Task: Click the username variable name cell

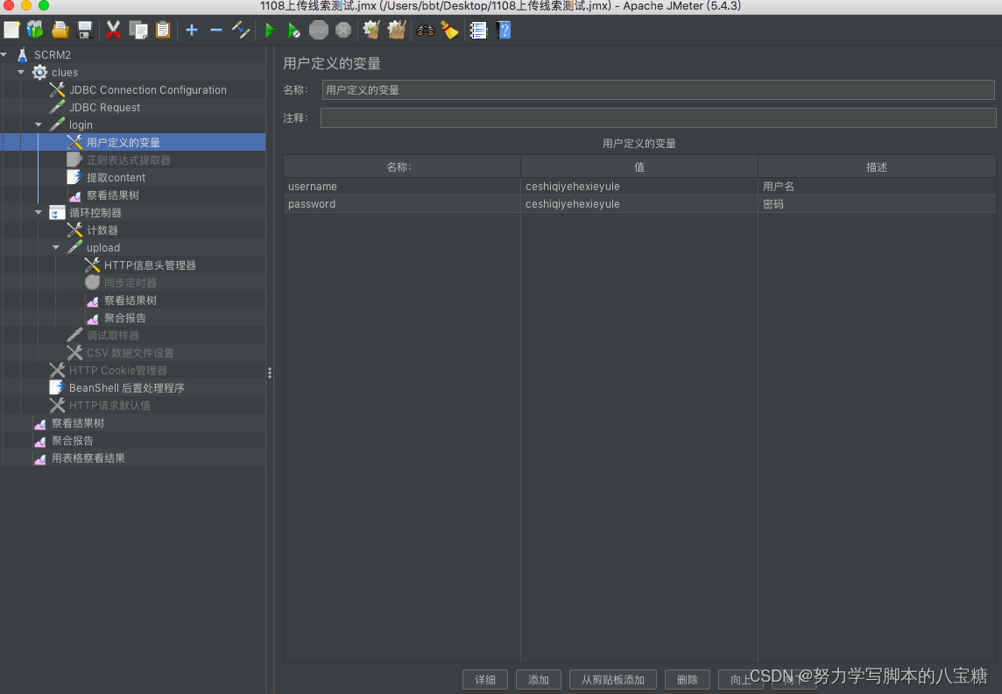Action: (402, 187)
